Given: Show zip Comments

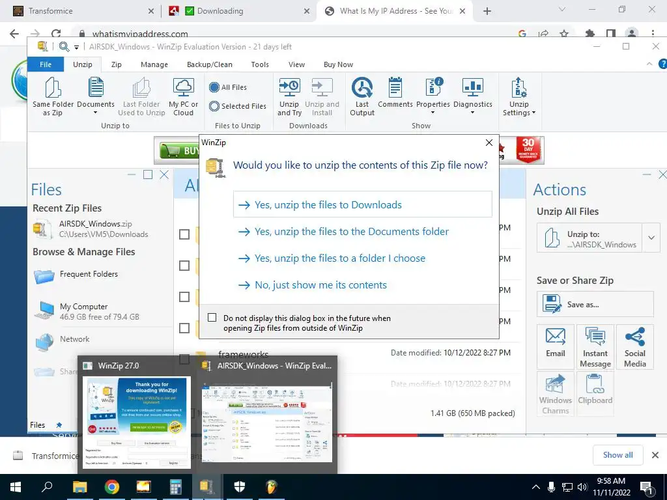Looking at the screenshot, I should pyautogui.click(x=395, y=92).
